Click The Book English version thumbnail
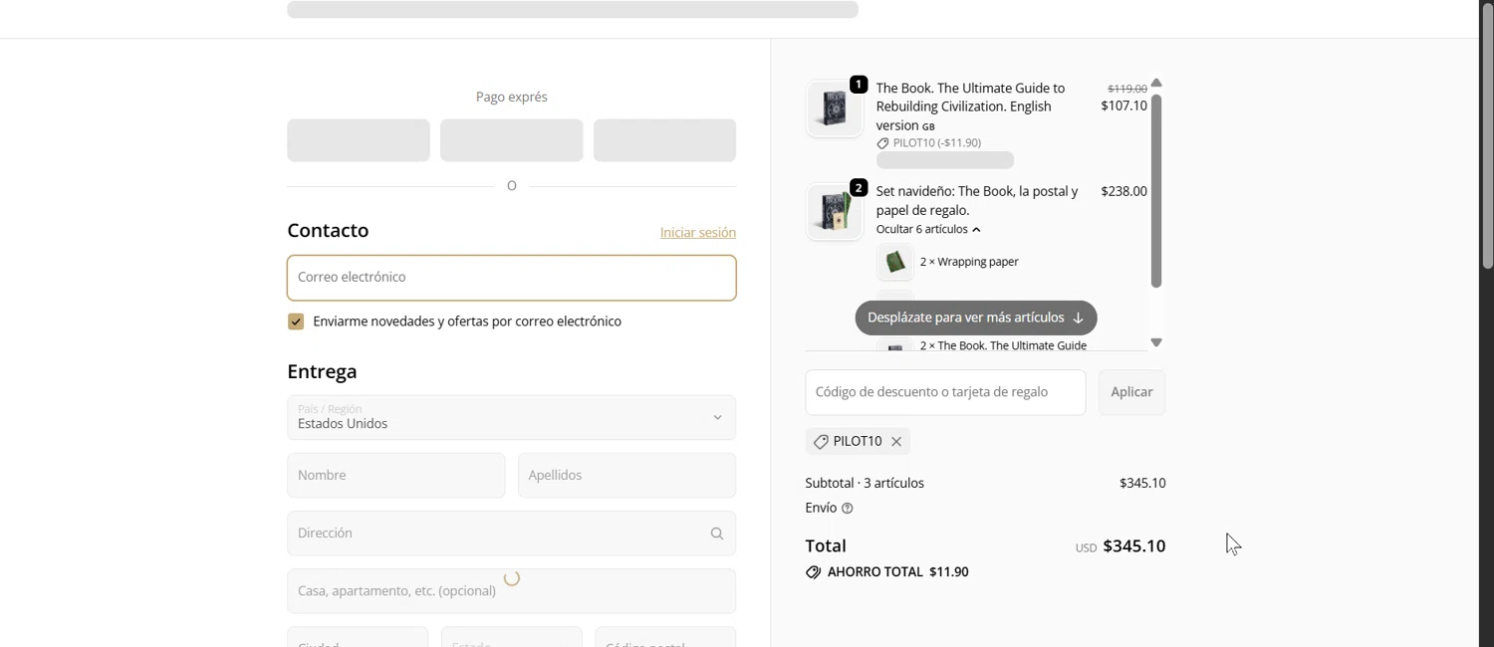 tap(834, 108)
